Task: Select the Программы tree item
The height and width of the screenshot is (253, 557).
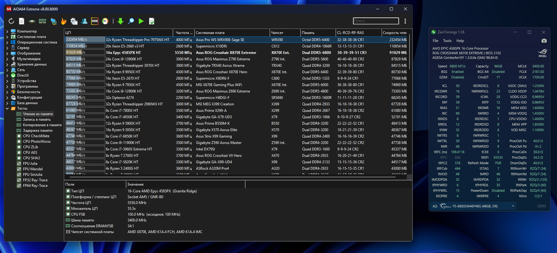Action: (x=27, y=86)
